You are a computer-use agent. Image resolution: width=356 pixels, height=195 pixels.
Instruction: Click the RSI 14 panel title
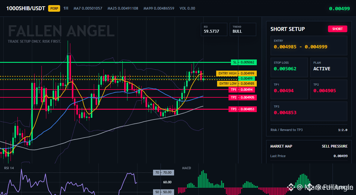(10, 168)
